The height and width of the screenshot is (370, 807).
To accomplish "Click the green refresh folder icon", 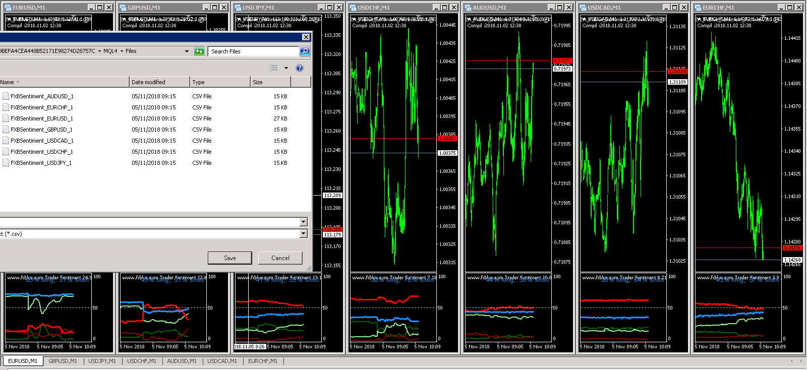I will pos(199,51).
